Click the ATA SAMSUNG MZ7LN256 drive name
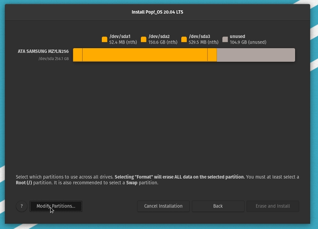Viewport: 318px width, 229px height. point(43,51)
